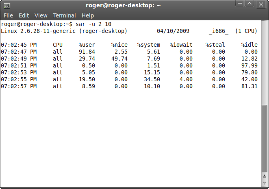The image size is (269, 189).
Task: Click the architecture text _i686_
Action: [x=219, y=31]
